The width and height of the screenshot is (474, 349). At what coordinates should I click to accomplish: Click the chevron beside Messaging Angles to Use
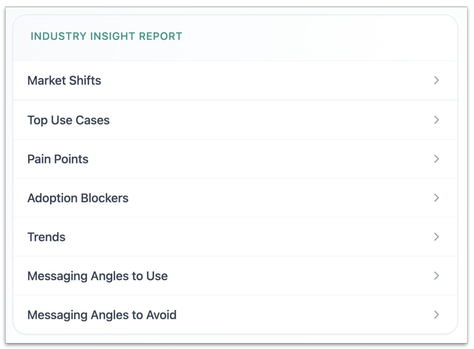(436, 276)
